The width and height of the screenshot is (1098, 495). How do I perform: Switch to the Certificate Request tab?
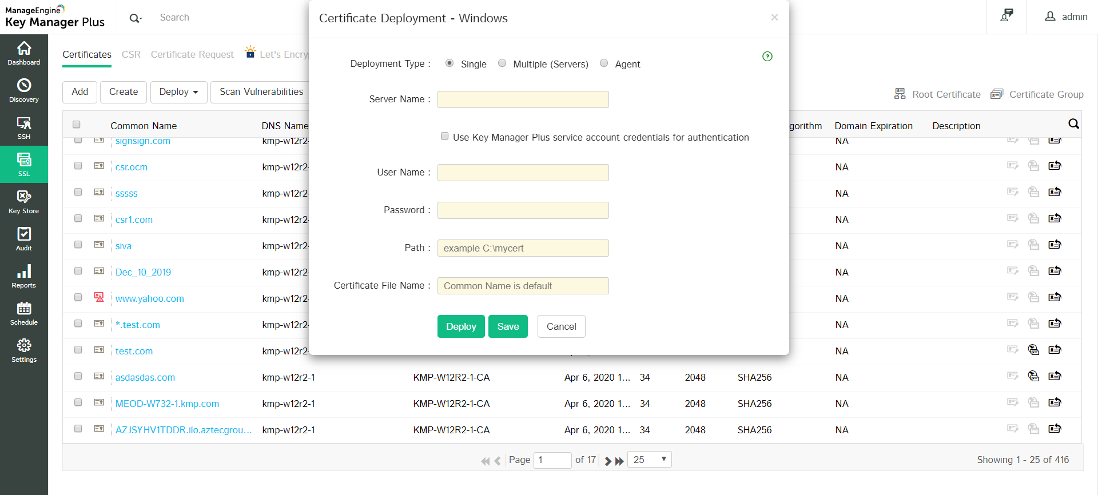[x=192, y=54]
